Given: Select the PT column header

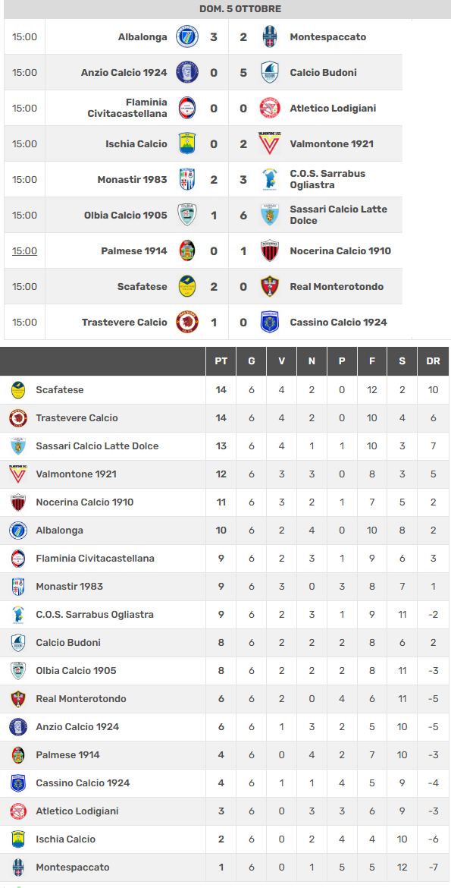Looking at the screenshot, I should pyautogui.click(x=221, y=361).
